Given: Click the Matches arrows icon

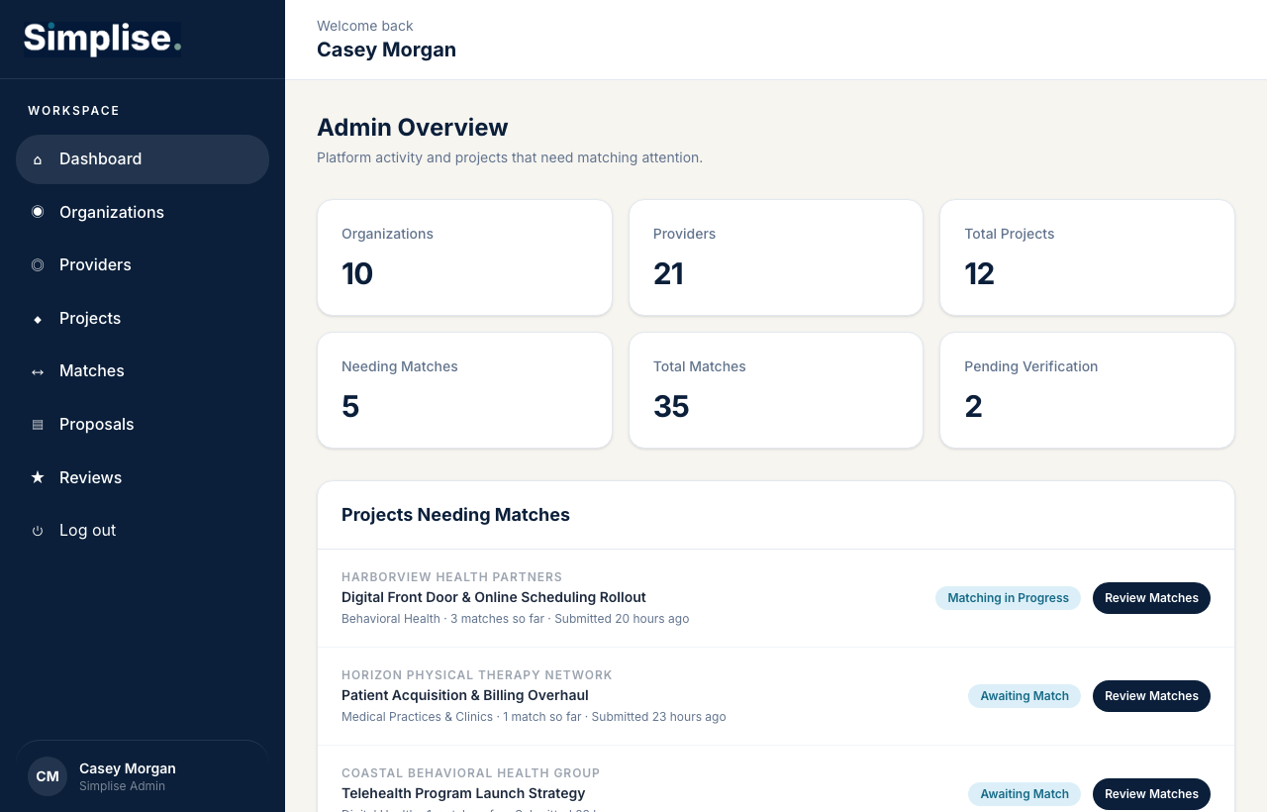Looking at the screenshot, I should [x=38, y=371].
